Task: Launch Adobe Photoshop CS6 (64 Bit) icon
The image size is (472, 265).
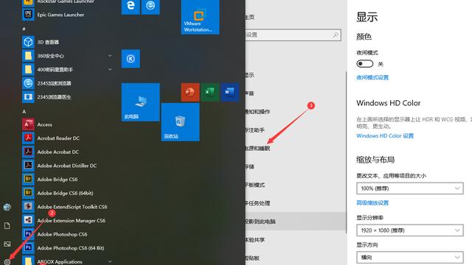Action: [28, 248]
